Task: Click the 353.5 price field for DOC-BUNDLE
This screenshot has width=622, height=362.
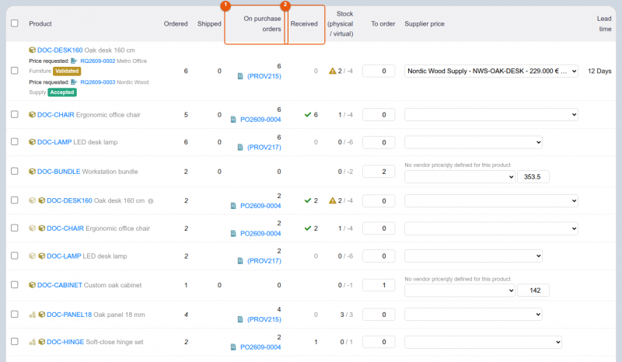Action: click(533, 177)
